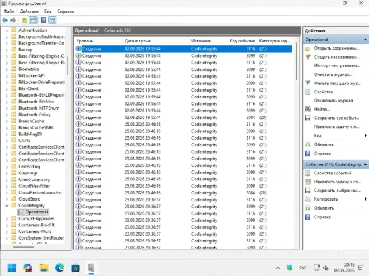Screen dimensions: 369x276
Task: Click the Up one level folder icon
Action: pyautogui.click(x=24, y=20)
